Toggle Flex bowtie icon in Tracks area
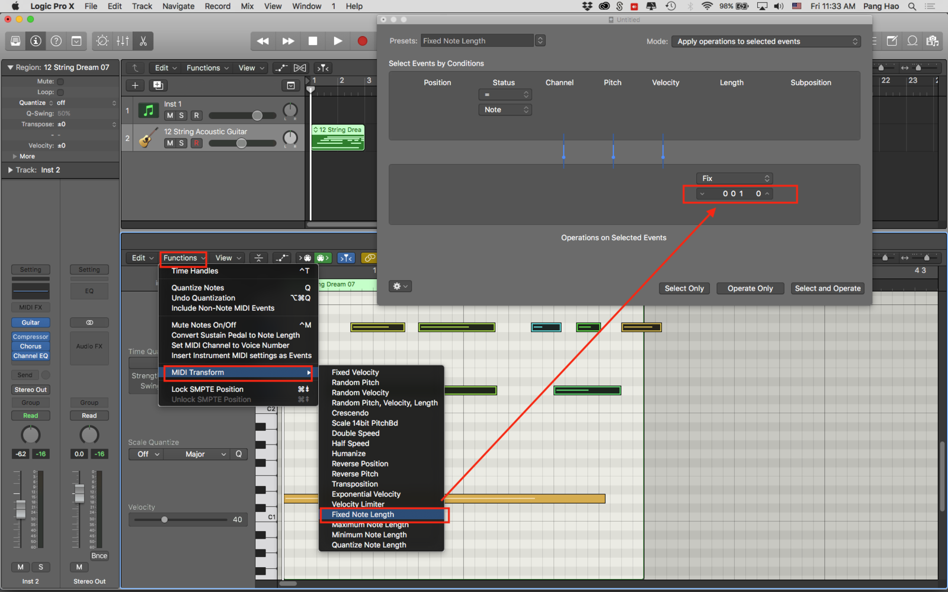 click(300, 68)
